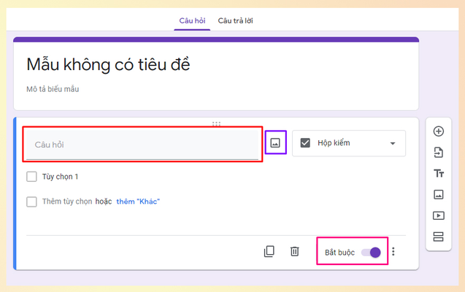The width and height of the screenshot is (465, 292).
Task: Toggle the "Bắt buộc" required switch
Action: (x=371, y=253)
